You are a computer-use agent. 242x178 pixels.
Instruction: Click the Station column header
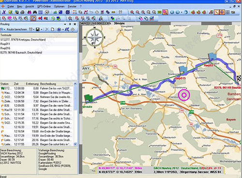(x=6, y=84)
